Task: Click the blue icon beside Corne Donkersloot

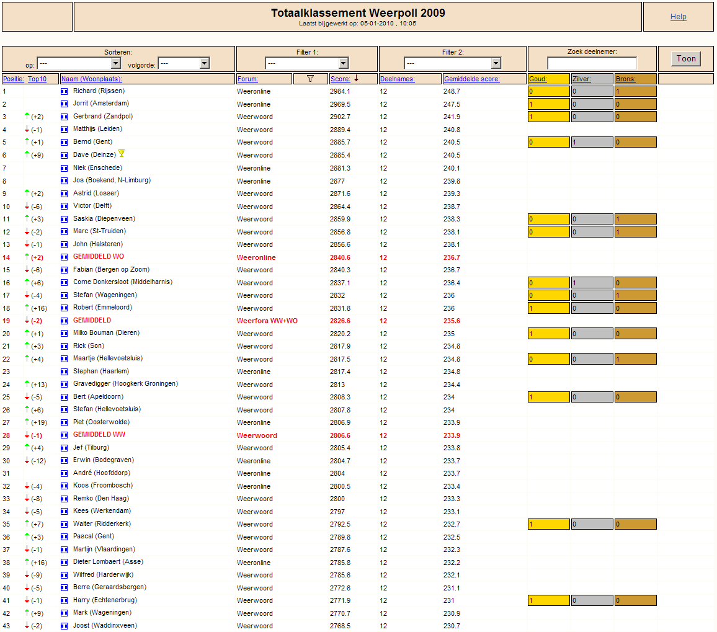Action: tap(64, 282)
